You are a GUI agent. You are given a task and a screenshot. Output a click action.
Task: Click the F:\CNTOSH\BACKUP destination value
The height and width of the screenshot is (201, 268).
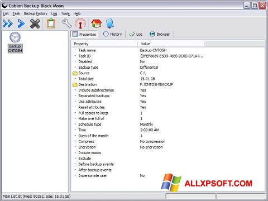(156, 85)
